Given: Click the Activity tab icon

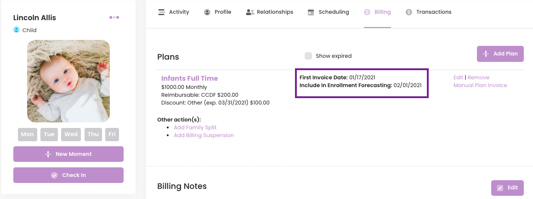Looking at the screenshot, I should (161, 12).
